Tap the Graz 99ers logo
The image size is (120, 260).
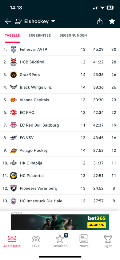coord(14,75)
